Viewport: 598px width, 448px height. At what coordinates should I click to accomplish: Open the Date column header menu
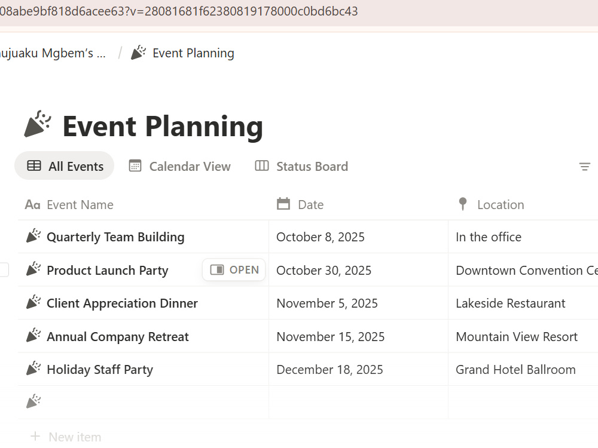point(358,204)
